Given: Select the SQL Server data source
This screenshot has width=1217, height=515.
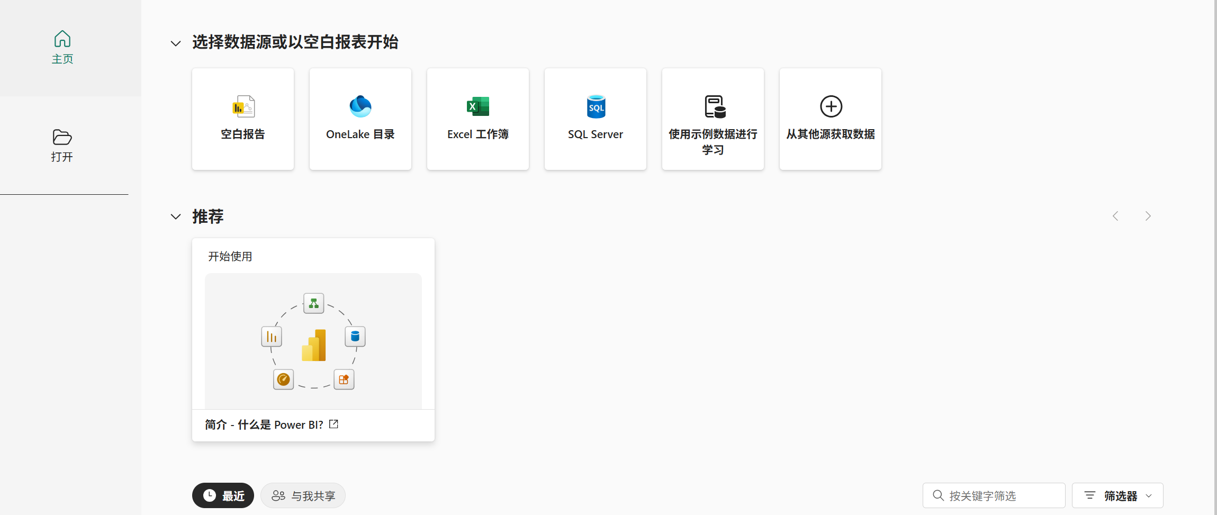Looking at the screenshot, I should point(596,119).
